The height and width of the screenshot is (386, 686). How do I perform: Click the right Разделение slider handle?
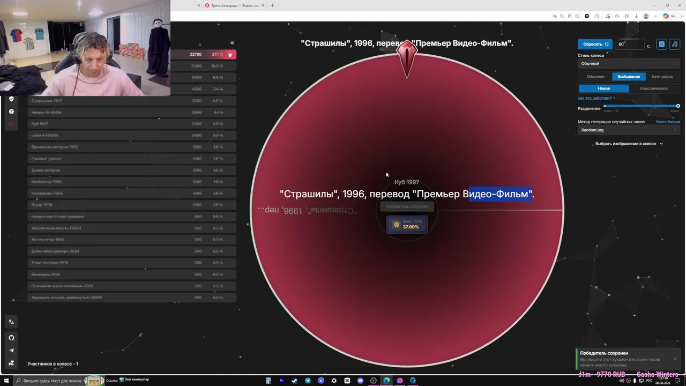coord(678,106)
